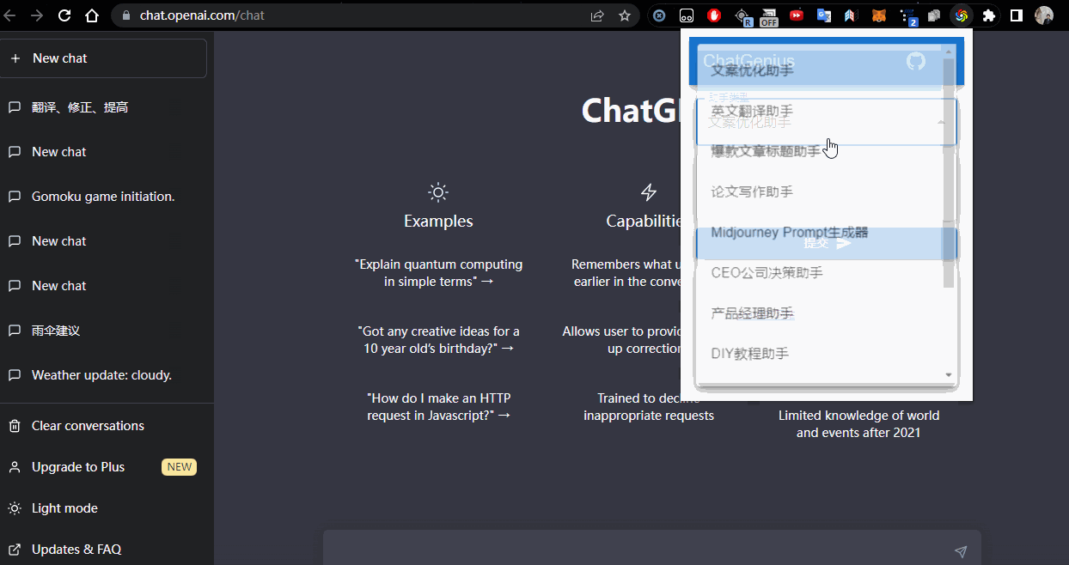Image resolution: width=1069 pixels, height=565 pixels.
Task: Click the sun icon above Examples
Action: [438, 191]
